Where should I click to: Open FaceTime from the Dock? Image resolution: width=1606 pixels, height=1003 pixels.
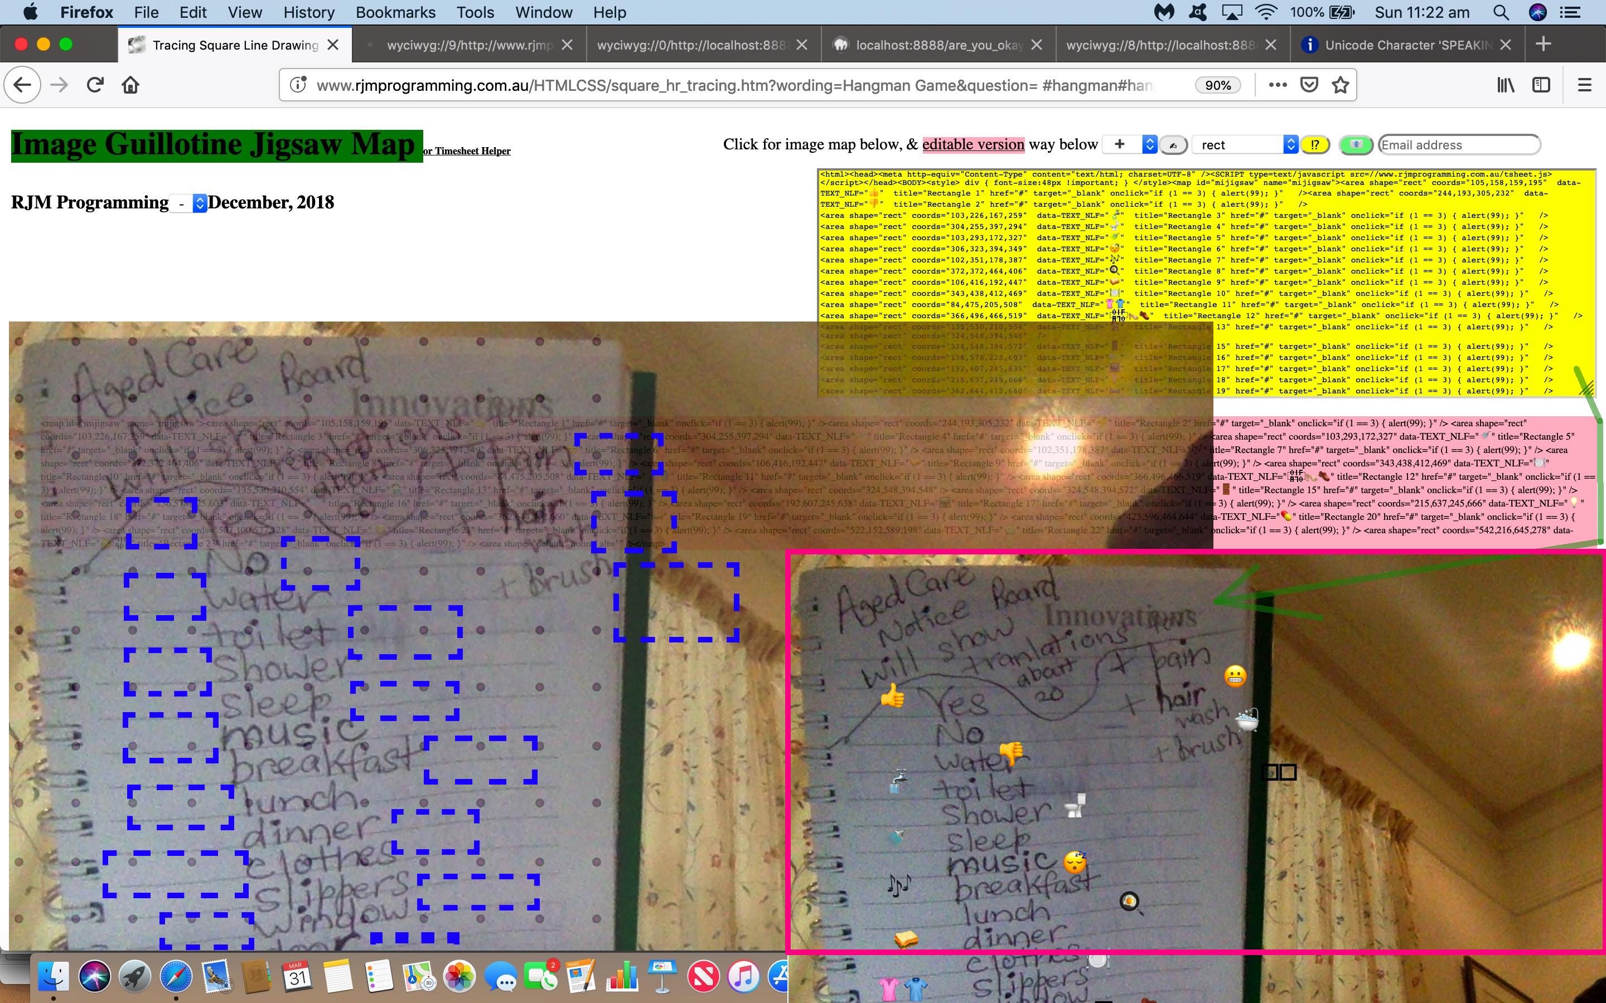tap(541, 976)
